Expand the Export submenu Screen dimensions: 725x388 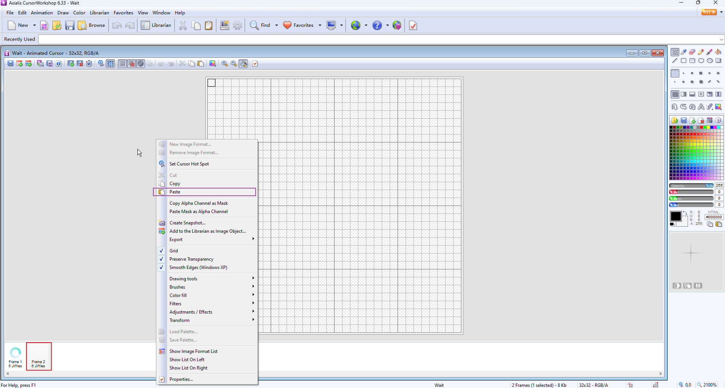point(176,240)
